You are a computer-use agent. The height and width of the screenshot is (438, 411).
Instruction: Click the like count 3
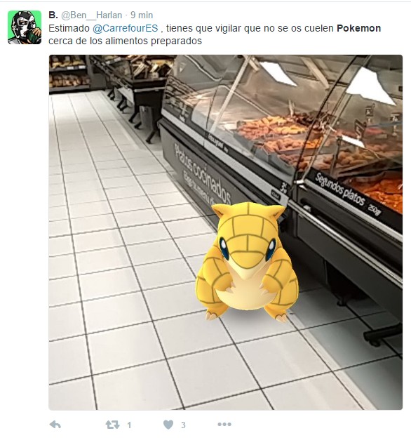[183, 425]
